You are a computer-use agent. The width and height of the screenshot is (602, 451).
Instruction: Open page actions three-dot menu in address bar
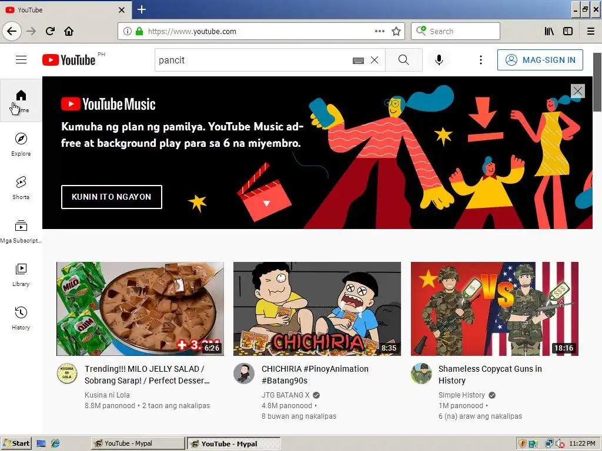pos(380,31)
